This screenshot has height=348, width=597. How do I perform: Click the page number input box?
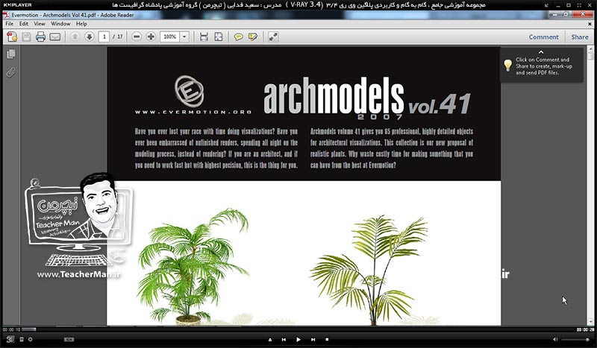104,37
